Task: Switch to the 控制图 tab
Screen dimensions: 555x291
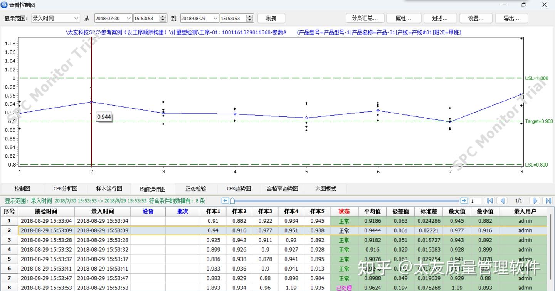Action: [22, 188]
